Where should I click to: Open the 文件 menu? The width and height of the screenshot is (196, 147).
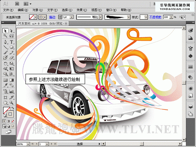[8, 10]
